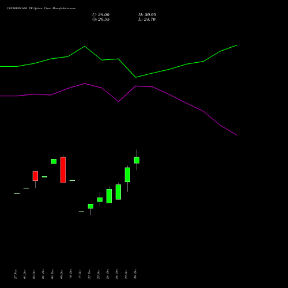Click the '22 Dec' date axis label

point(89,274)
